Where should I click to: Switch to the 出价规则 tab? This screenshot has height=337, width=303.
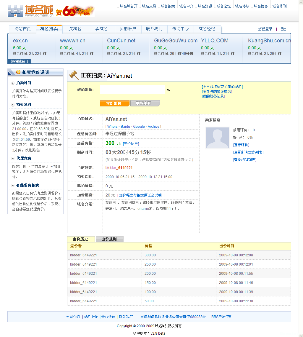tap(109, 239)
